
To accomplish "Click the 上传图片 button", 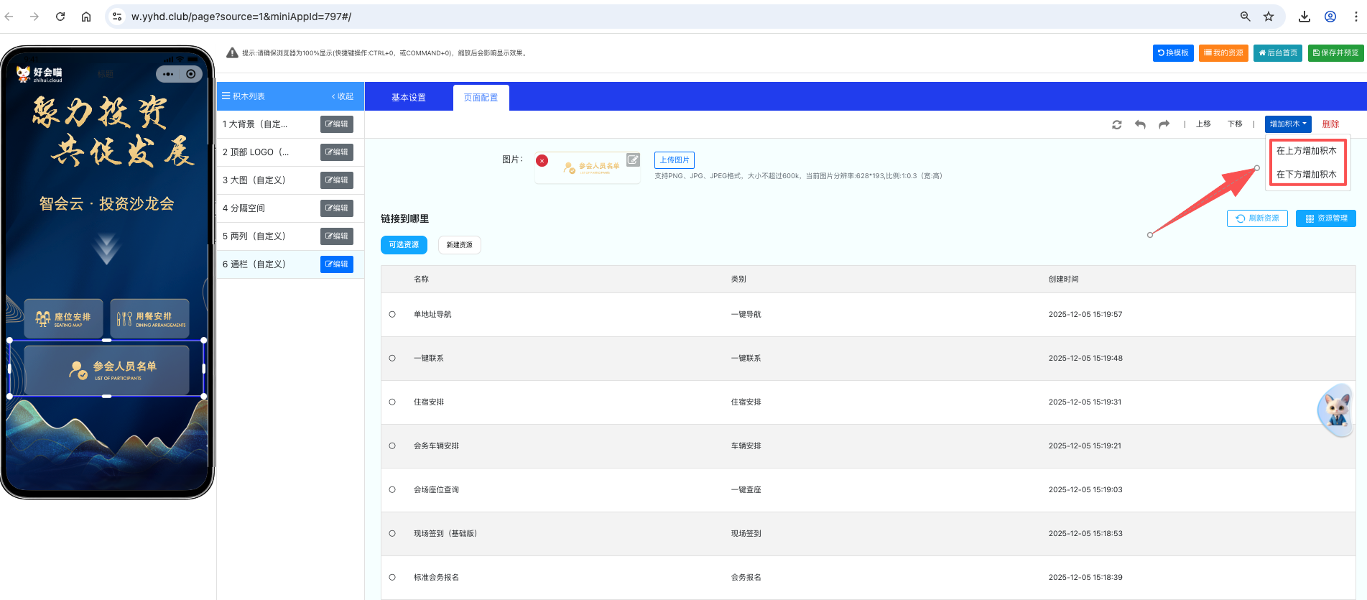I will point(674,160).
